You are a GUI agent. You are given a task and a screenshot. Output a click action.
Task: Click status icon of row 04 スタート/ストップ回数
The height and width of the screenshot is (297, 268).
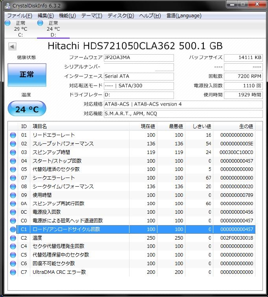click(13, 161)
